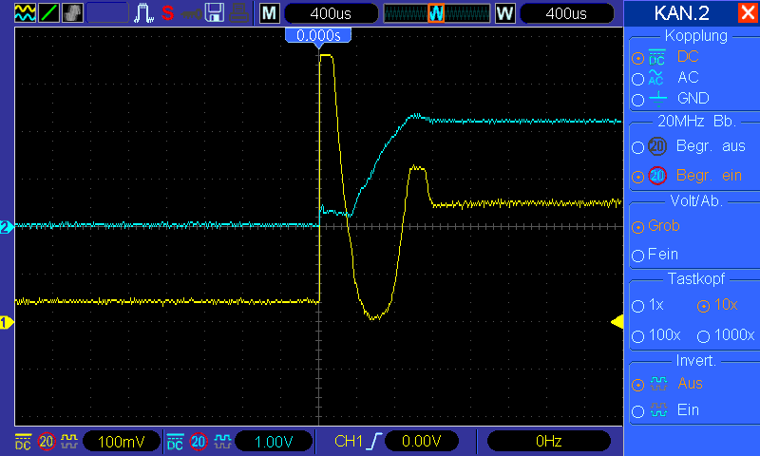760x456 pixels.
Task: Click the yellow trigger level arrow
Action: point(617,322)
